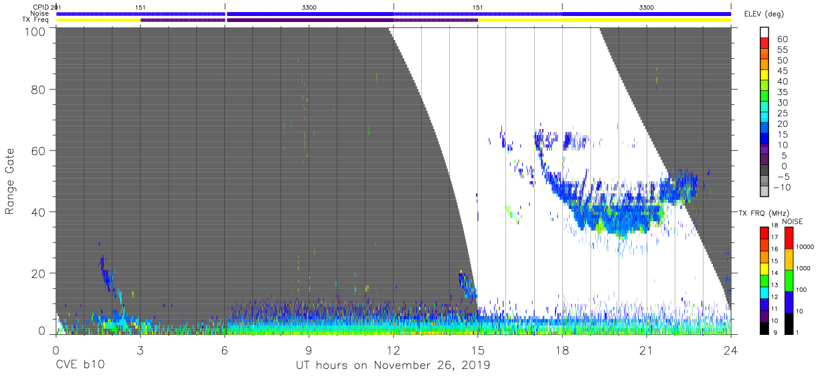The height and width of the screenshot is (379, 822).
Task: Click the 3 tick on UT hours axis
Action: point(140,350)
